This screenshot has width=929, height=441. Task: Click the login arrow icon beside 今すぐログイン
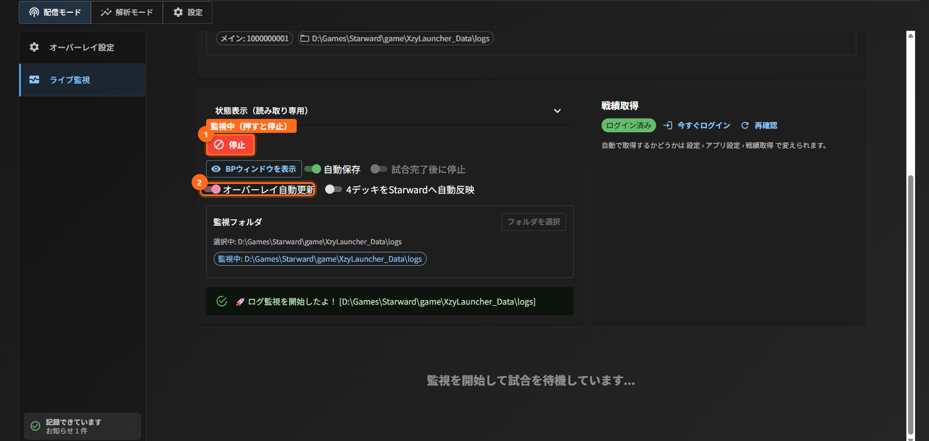click(x=668, y=125)
